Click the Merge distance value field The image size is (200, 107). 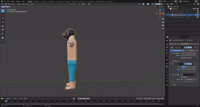pos(189,79)
